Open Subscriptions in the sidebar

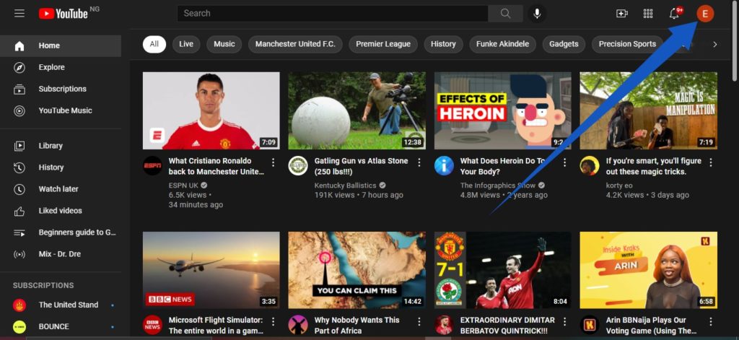pyautogui.click(x=61, y=89)
